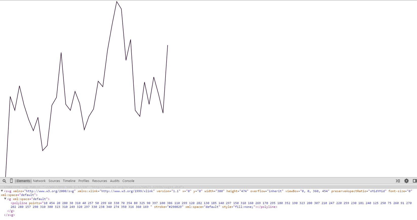The width and height of the screenshot is (417, 220).
Task: Click the closing </g> tag
Action: point(11,211)
